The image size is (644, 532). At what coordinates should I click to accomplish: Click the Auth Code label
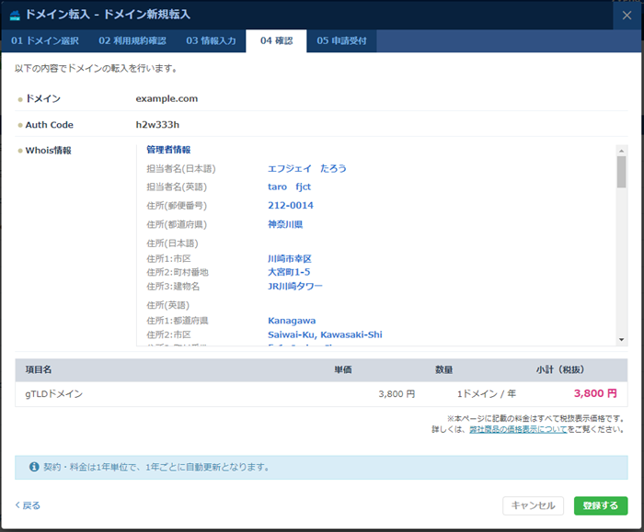pos(50,125)
